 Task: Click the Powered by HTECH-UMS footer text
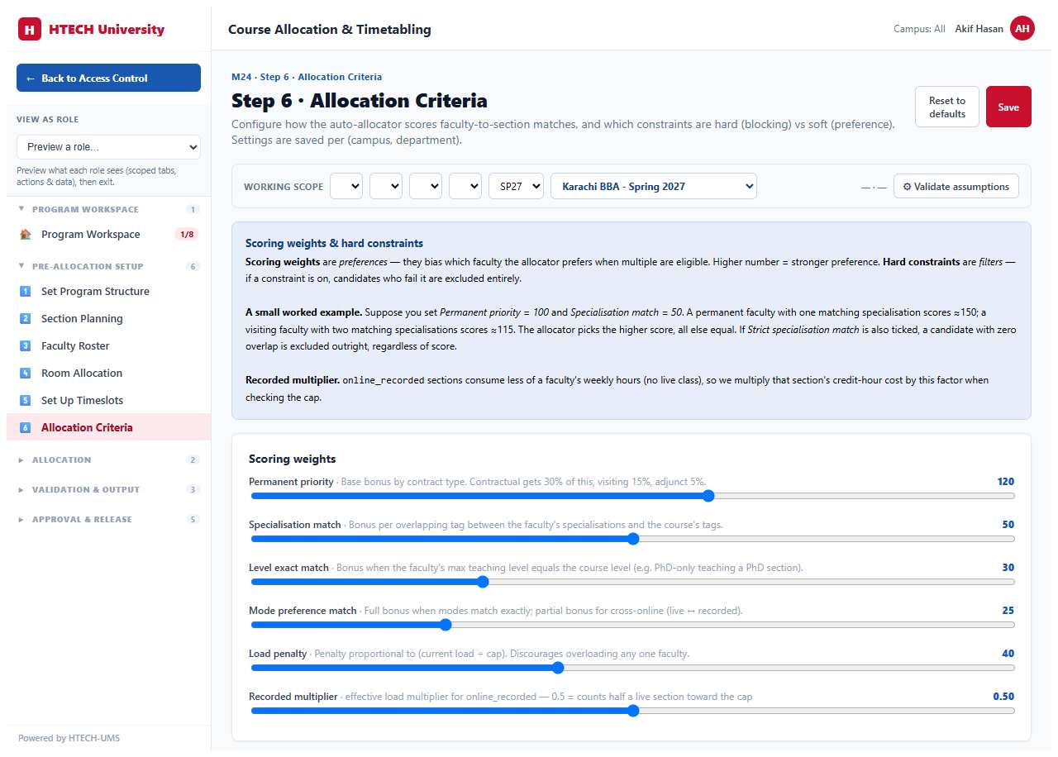pos(69,738)
